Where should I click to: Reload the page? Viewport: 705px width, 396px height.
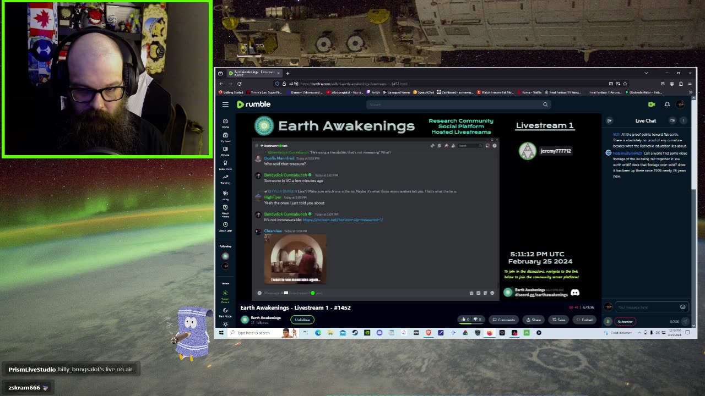pos(239,84)
